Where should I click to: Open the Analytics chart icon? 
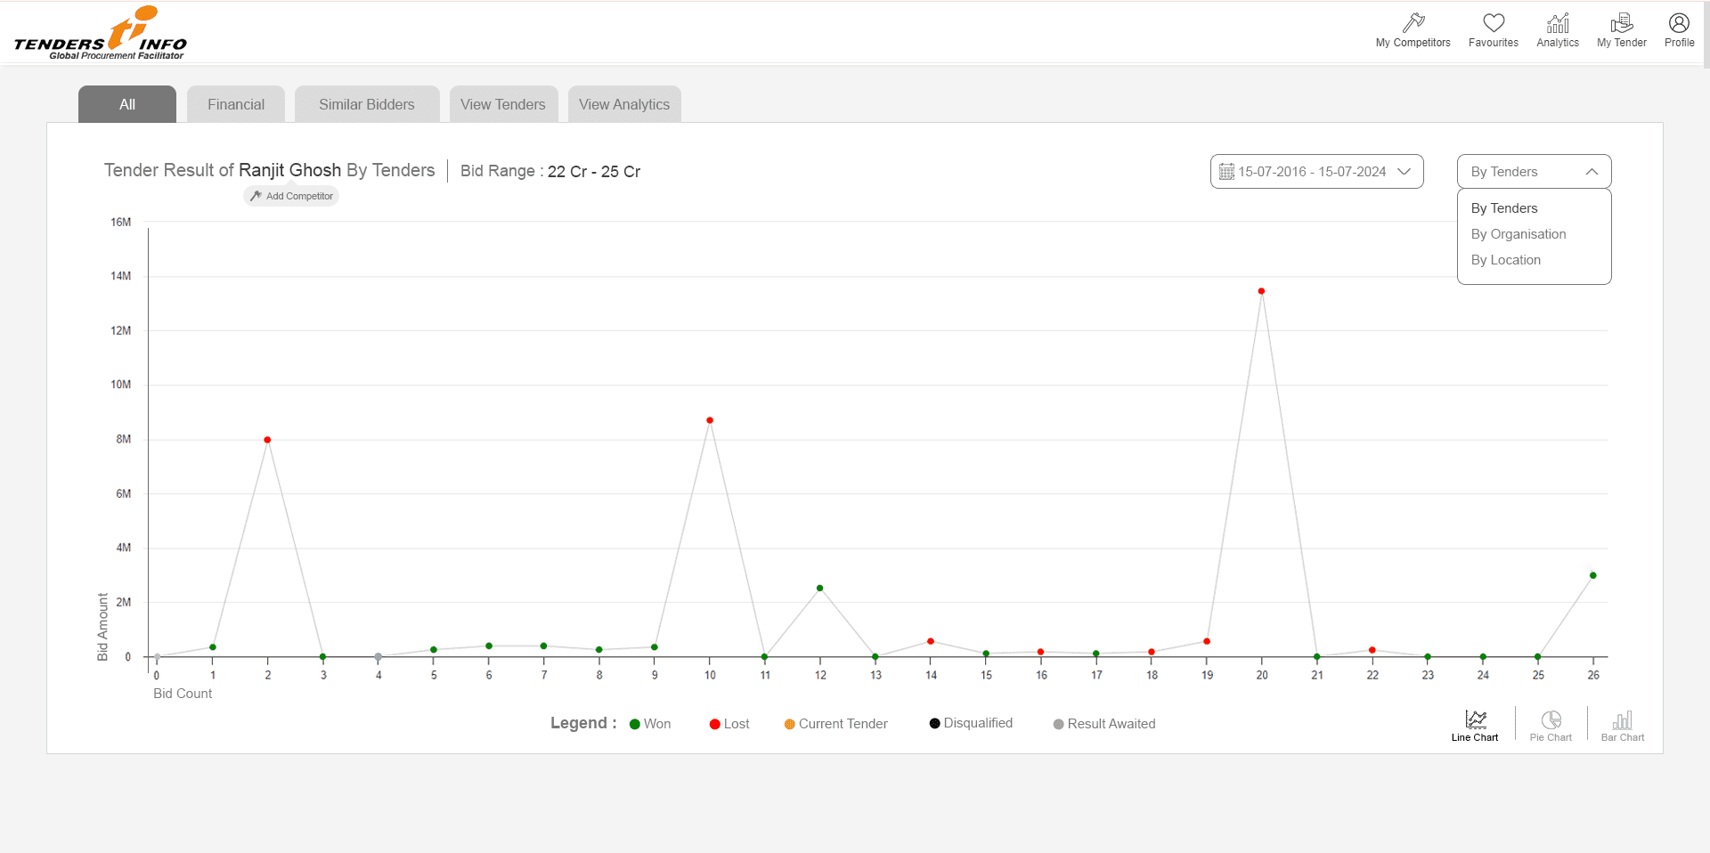tap(1557, 24)
